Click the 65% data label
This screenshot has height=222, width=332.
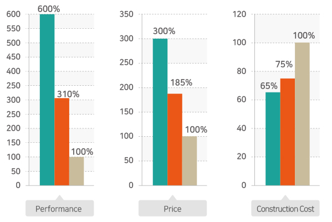click(x=269, y=86)
